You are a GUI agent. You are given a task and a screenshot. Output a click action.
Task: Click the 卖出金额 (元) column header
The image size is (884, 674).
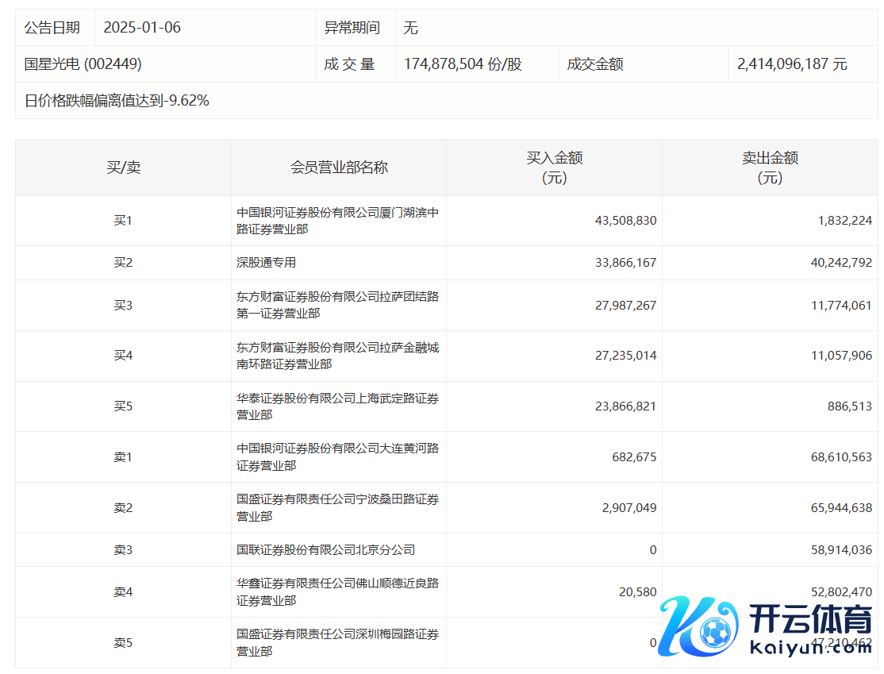pos(770,168)
